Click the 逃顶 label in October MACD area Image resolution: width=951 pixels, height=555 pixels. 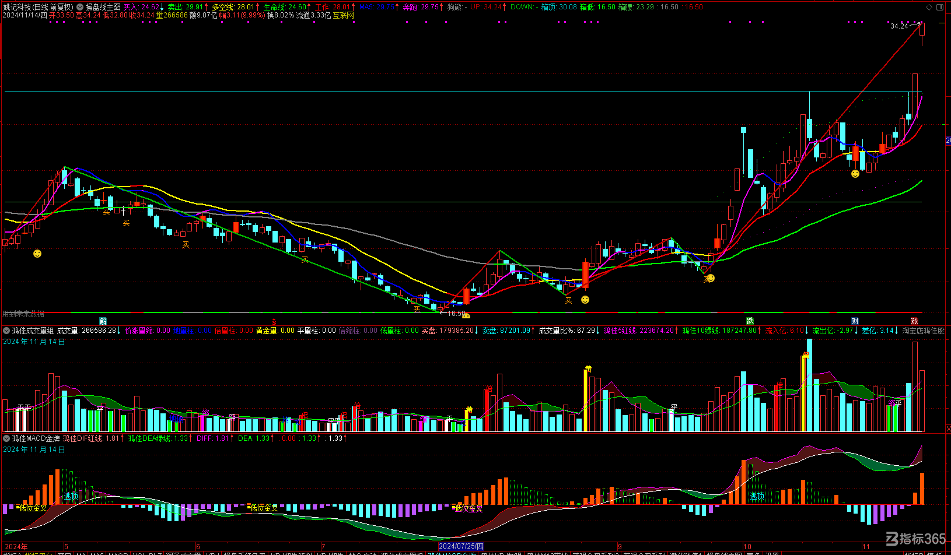(757, 496)
